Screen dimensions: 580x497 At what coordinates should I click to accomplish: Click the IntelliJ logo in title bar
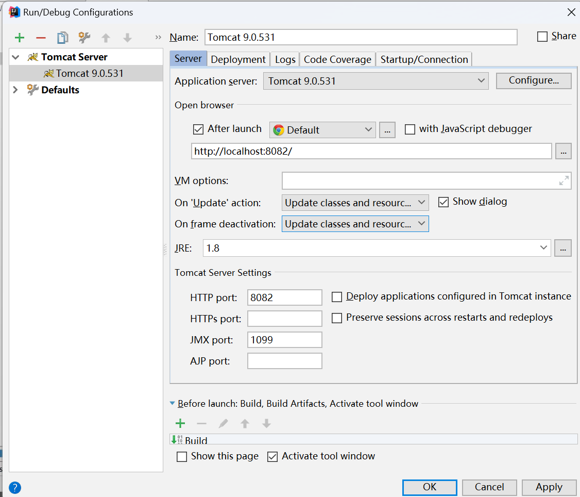pos(14,12)
